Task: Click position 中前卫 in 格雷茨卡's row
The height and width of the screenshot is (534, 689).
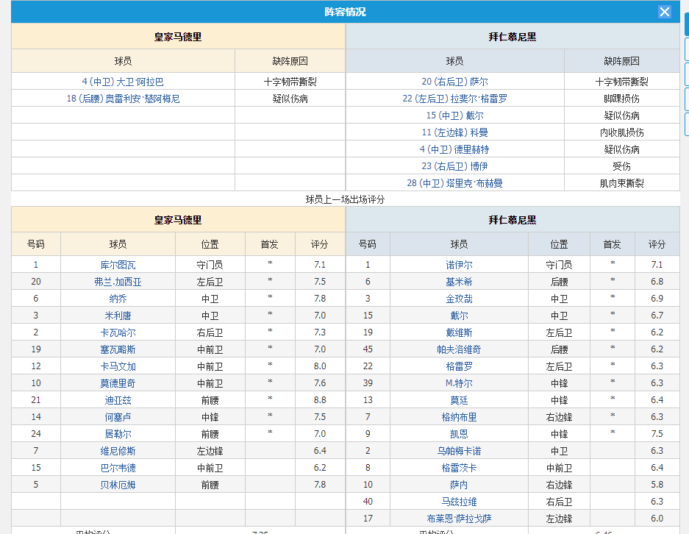Action: coord(560,468)
